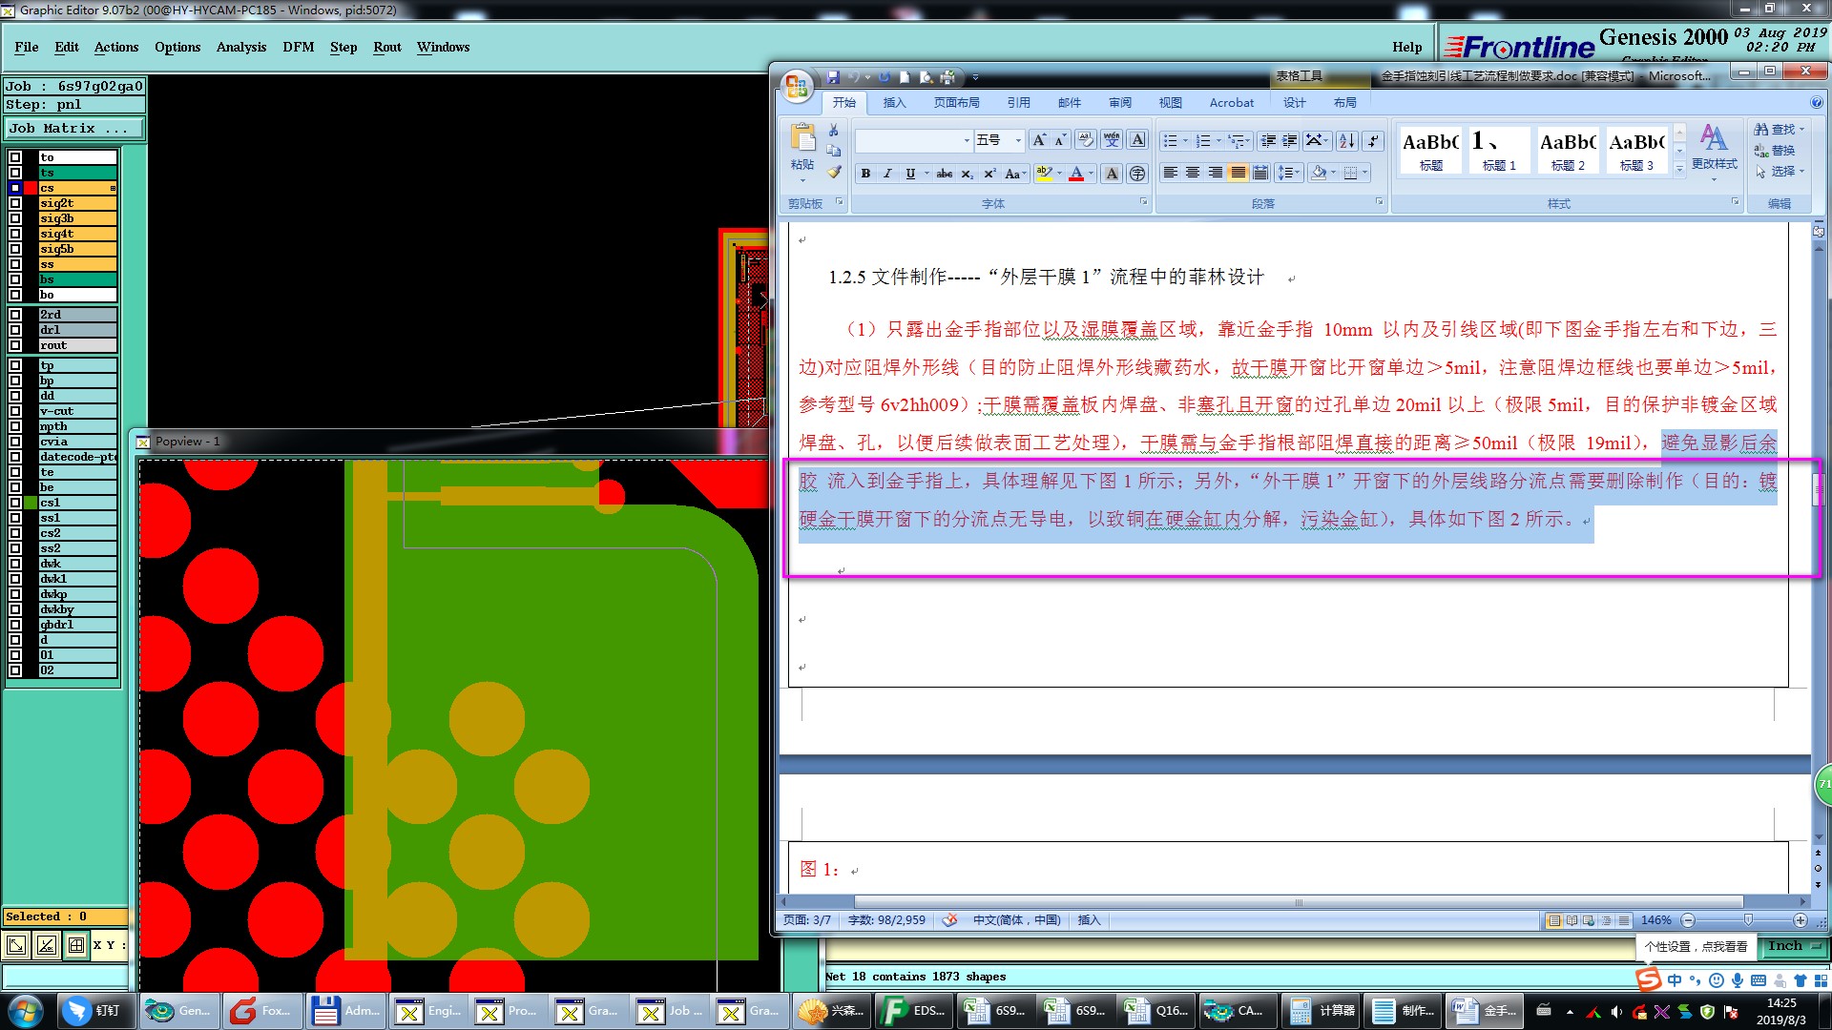Viewport: 1832px width, 1030px height.
Task: Enable the v-cut layer checkbox
Action: [x=15, y=411]
